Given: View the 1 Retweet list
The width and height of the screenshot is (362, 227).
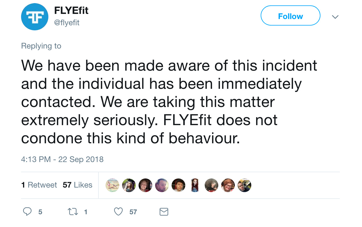Looking at the screenshot, I should click(39, 185).
